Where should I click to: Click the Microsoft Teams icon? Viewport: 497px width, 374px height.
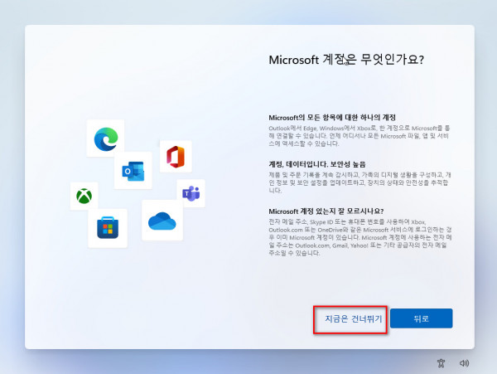[191, 193]
